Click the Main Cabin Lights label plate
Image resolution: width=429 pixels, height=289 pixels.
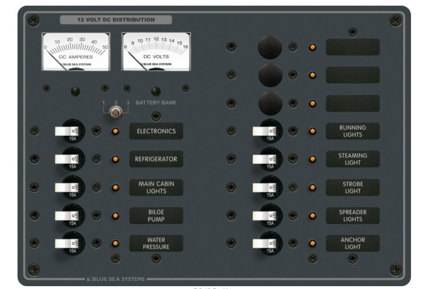[156, 188]
